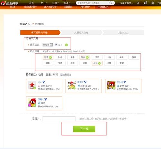Deselect the 音乐 interest tag

click(x=97, y=63)
